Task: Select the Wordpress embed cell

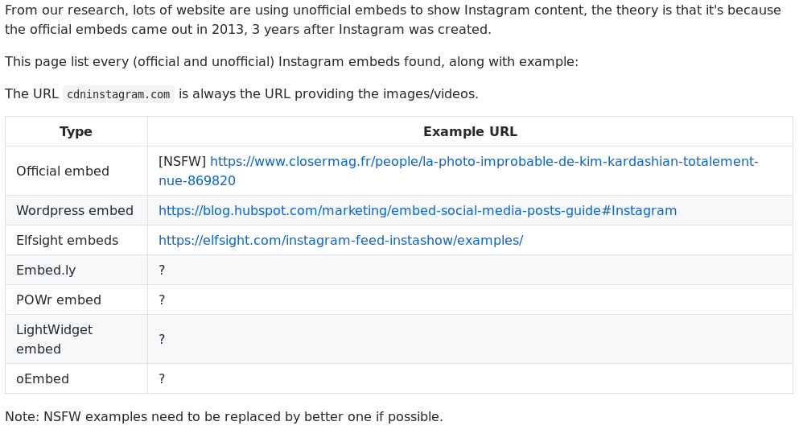Action: point(76,211)
